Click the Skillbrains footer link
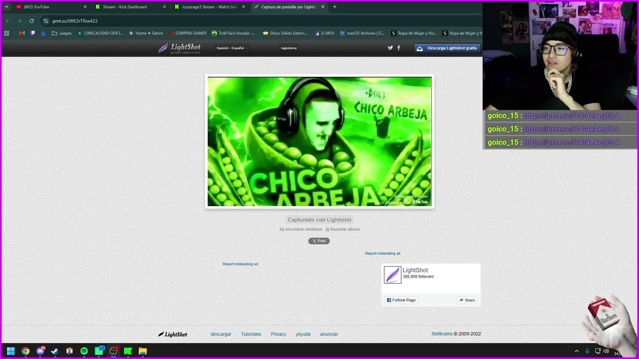 coord(442,334)
